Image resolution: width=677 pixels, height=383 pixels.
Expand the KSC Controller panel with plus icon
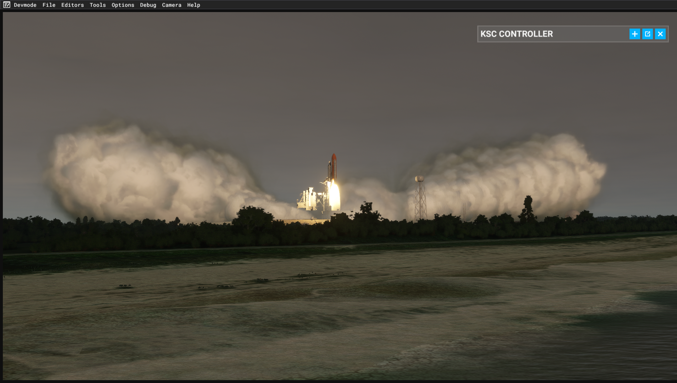tap(634, 34)
